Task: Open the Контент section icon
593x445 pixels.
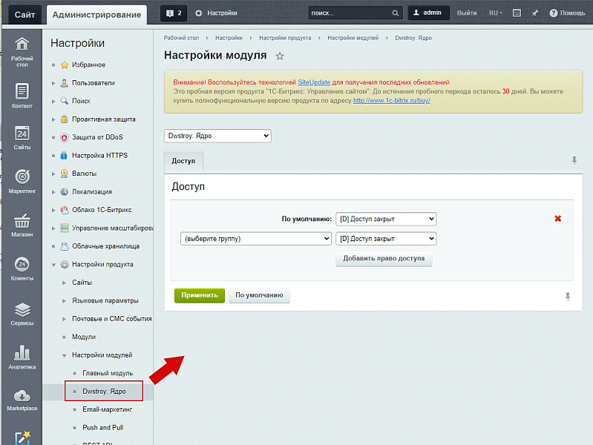Action: pos(22,95)
